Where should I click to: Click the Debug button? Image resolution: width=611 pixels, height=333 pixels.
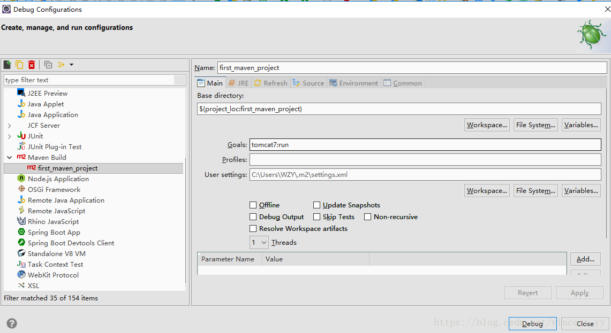click(x=532, y=324)
